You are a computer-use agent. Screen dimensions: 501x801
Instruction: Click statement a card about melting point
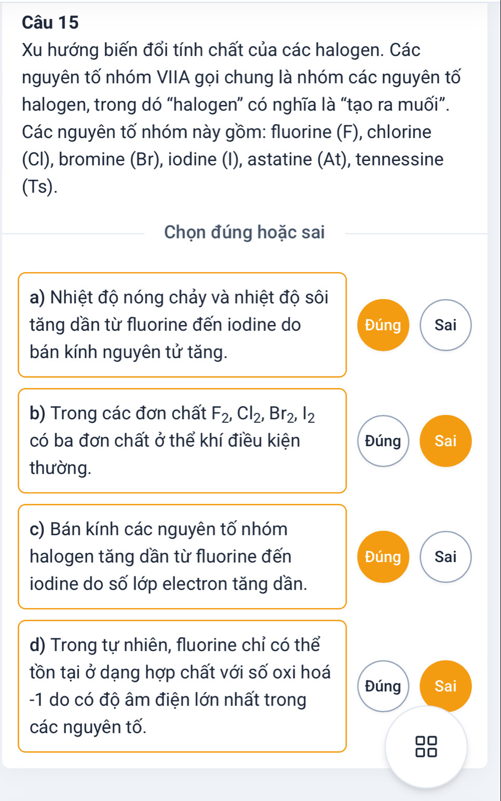click(x=182, y=325)
